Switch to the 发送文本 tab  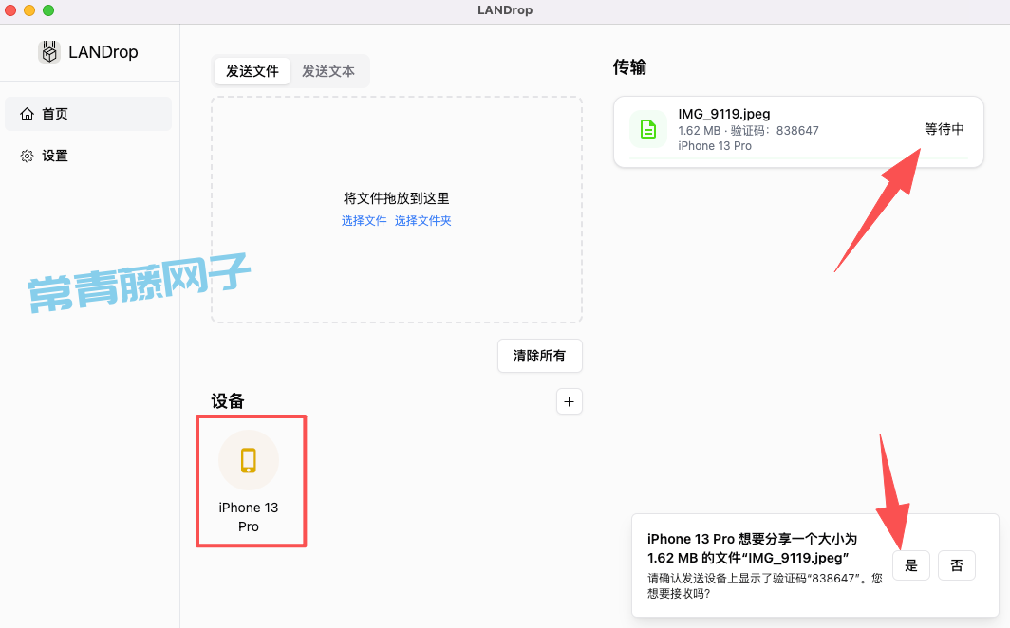[x=328, y=71]
